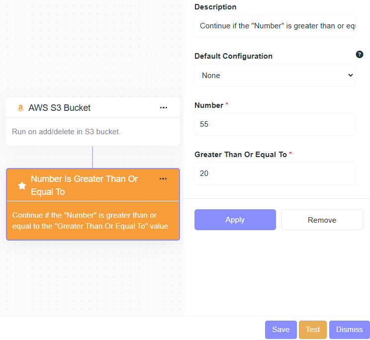Open the three-dot menu on the orange node
Screen dimensions: 370x340
tap(163, 179)
